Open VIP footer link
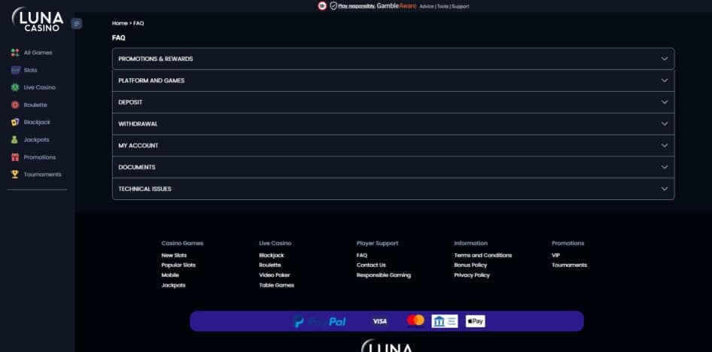This screenshot has height=352, width=712. point(555,256)
